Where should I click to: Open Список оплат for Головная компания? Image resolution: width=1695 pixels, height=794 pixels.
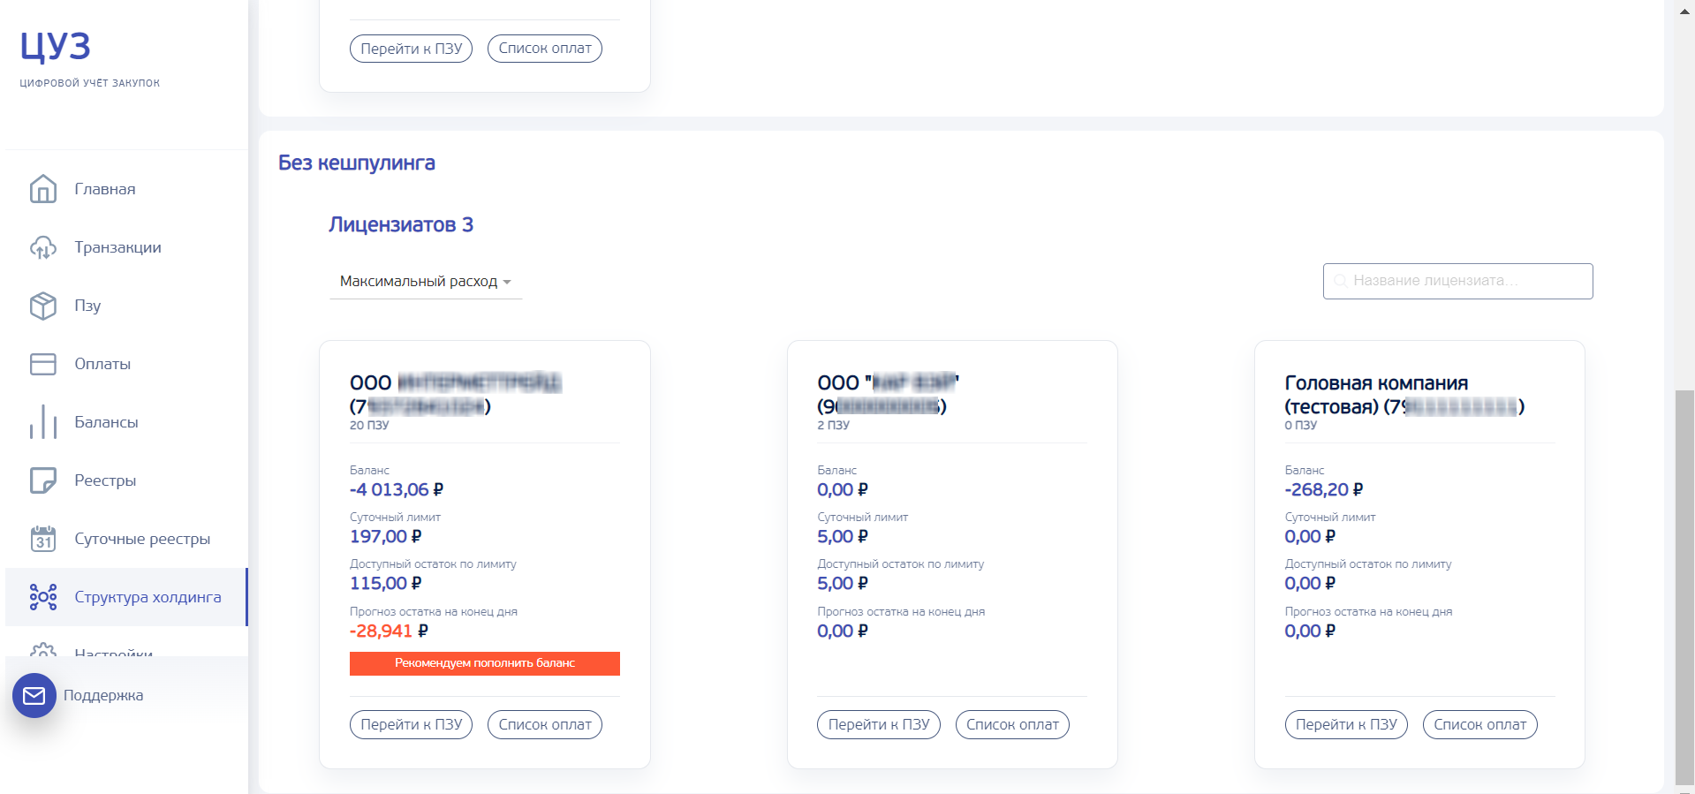[x=1479, y=724]
